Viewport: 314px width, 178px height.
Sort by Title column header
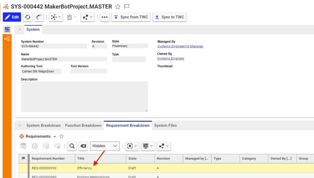(x=101, y=158)
